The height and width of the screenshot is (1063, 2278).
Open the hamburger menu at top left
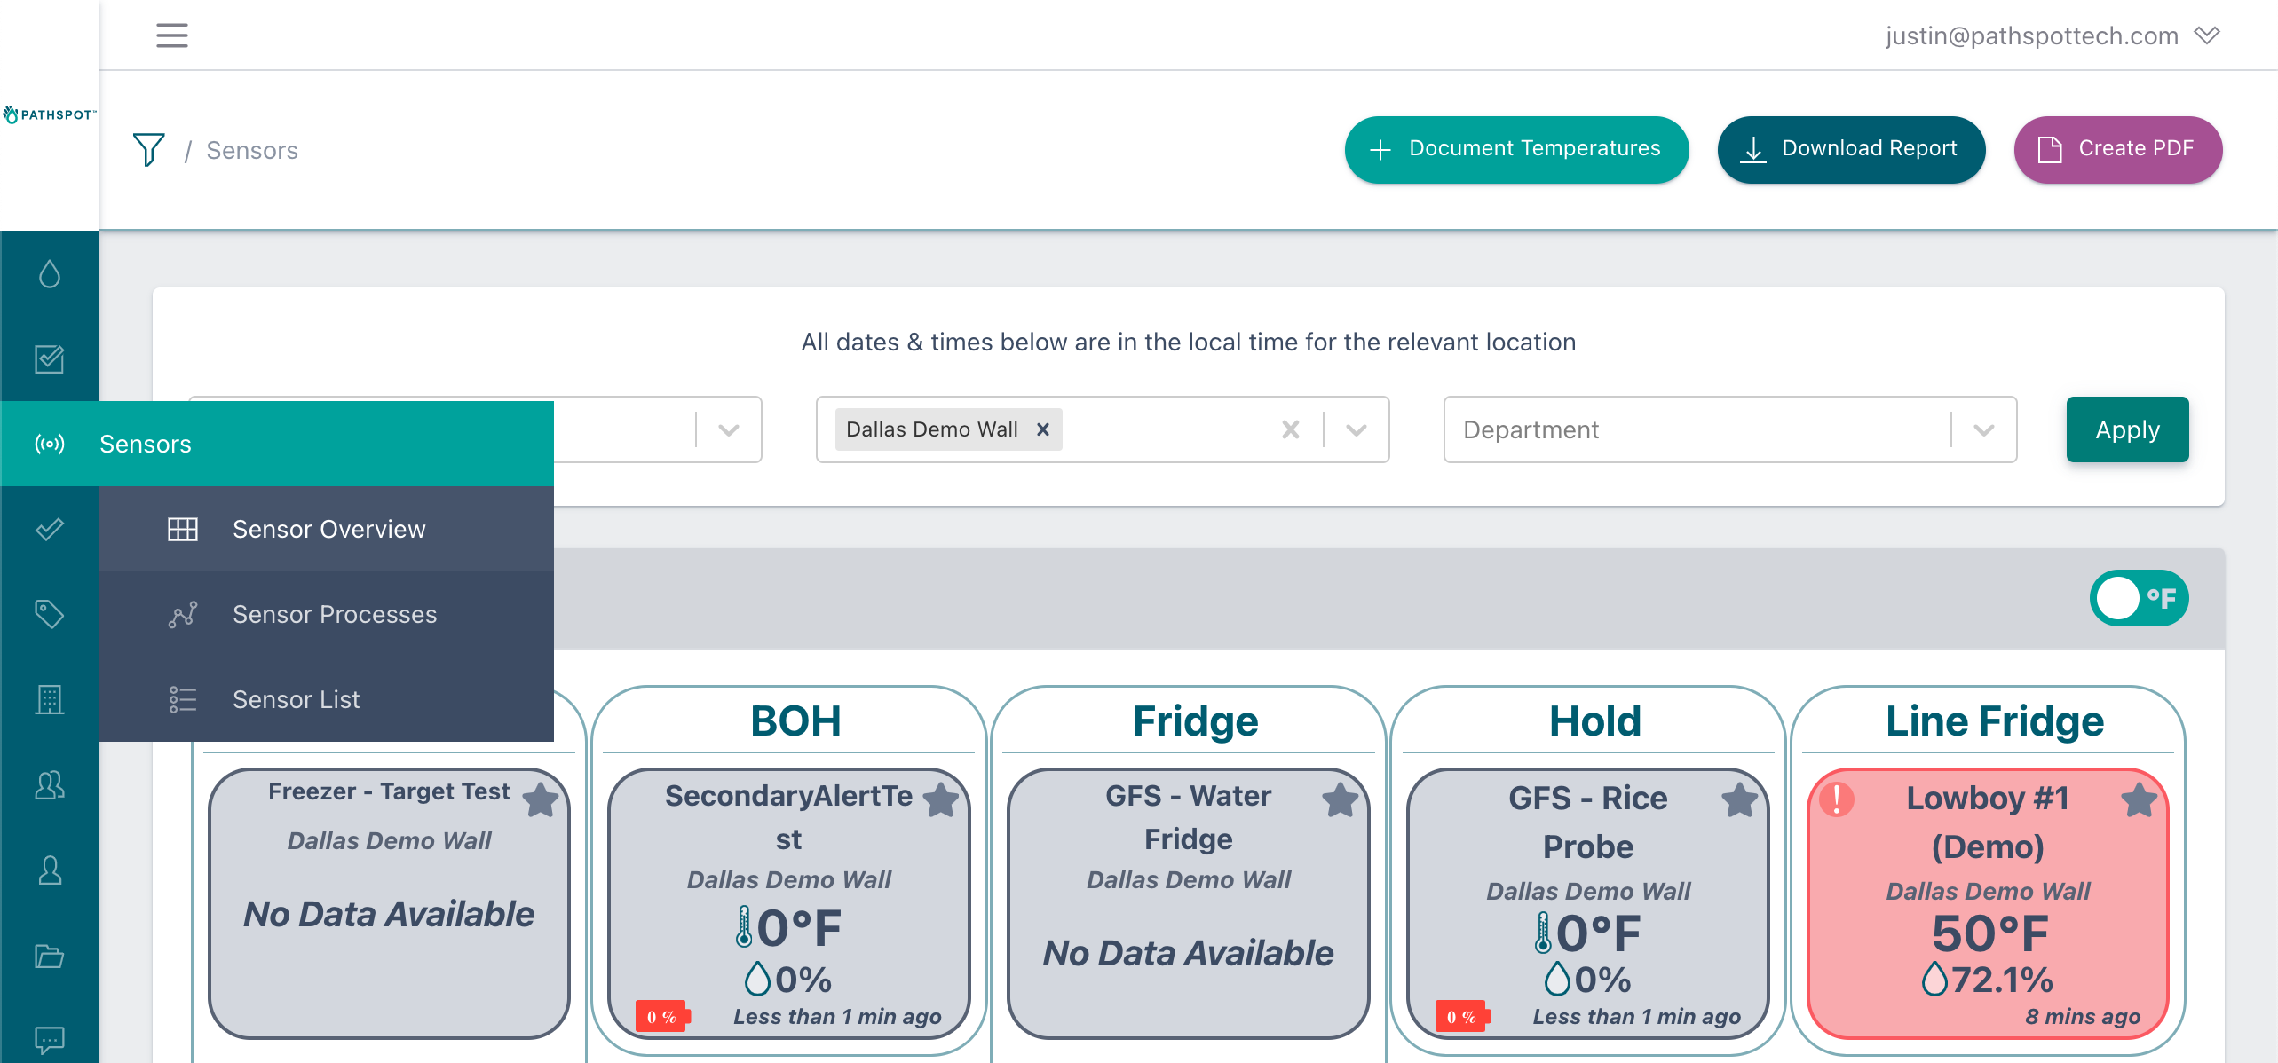[x=170, y=35]
